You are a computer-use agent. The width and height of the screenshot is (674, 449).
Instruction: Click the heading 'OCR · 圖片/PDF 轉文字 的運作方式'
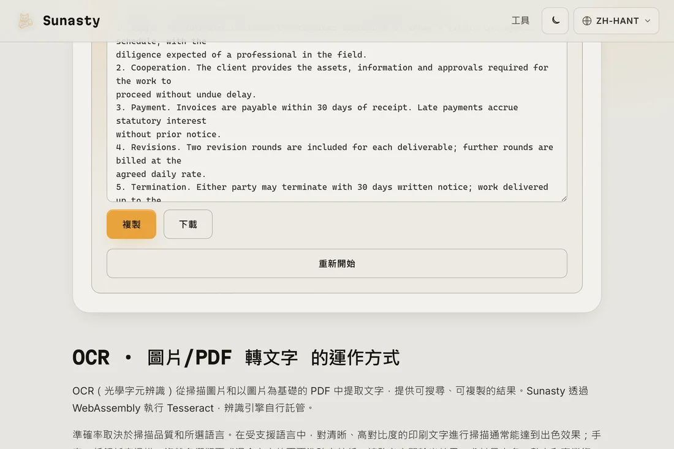coord(236,358)
